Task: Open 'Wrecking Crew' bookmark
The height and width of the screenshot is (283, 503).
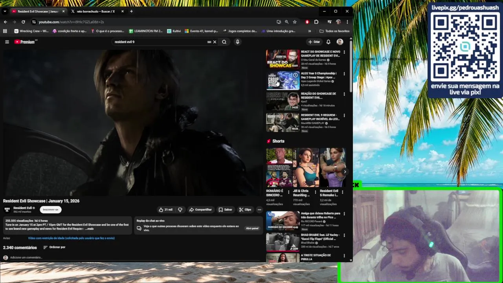Action: 31,31
